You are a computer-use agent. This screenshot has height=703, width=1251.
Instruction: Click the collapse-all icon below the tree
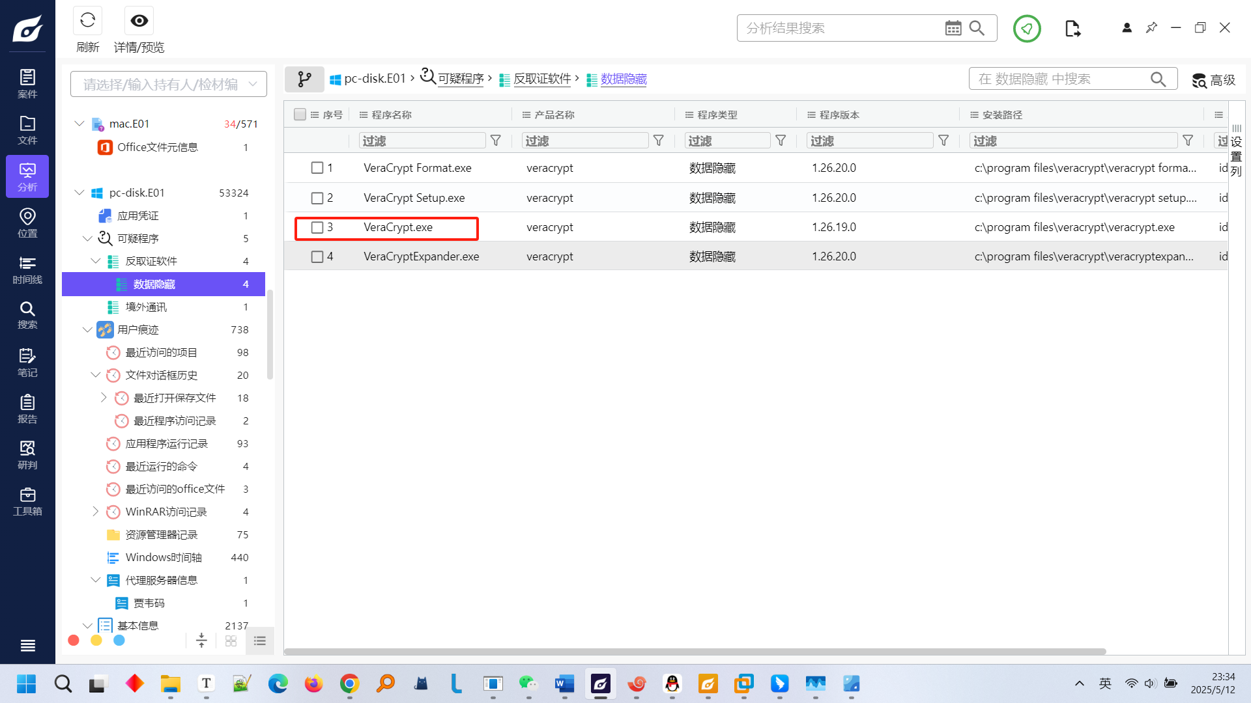[201, 641]
